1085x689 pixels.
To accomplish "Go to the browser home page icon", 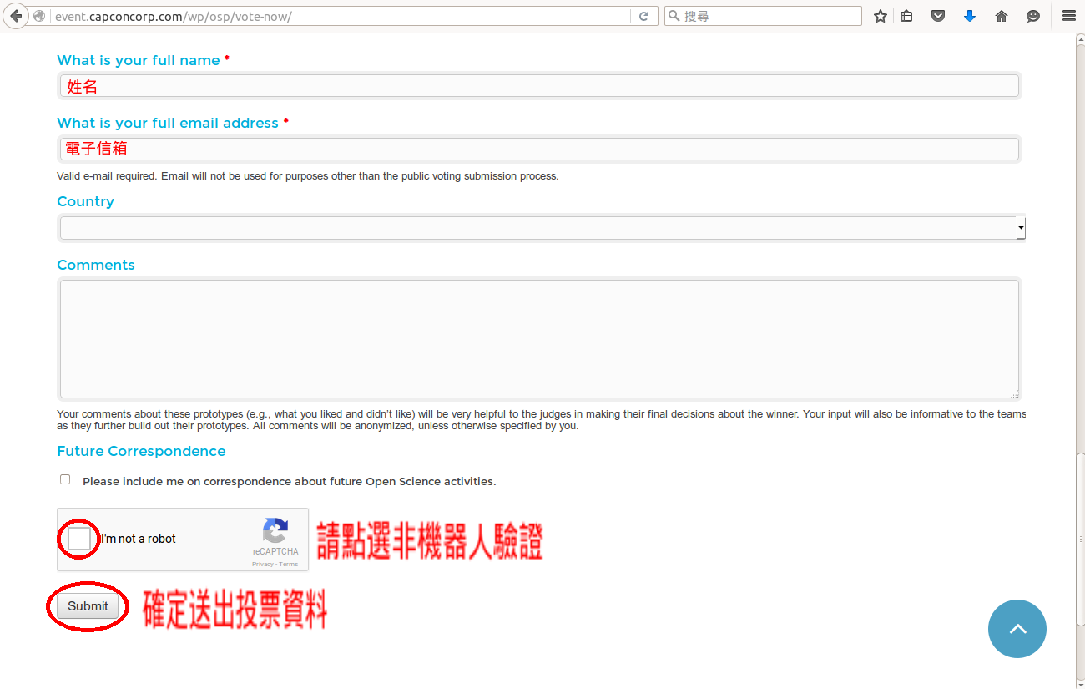I will (x=1002, y=16).
